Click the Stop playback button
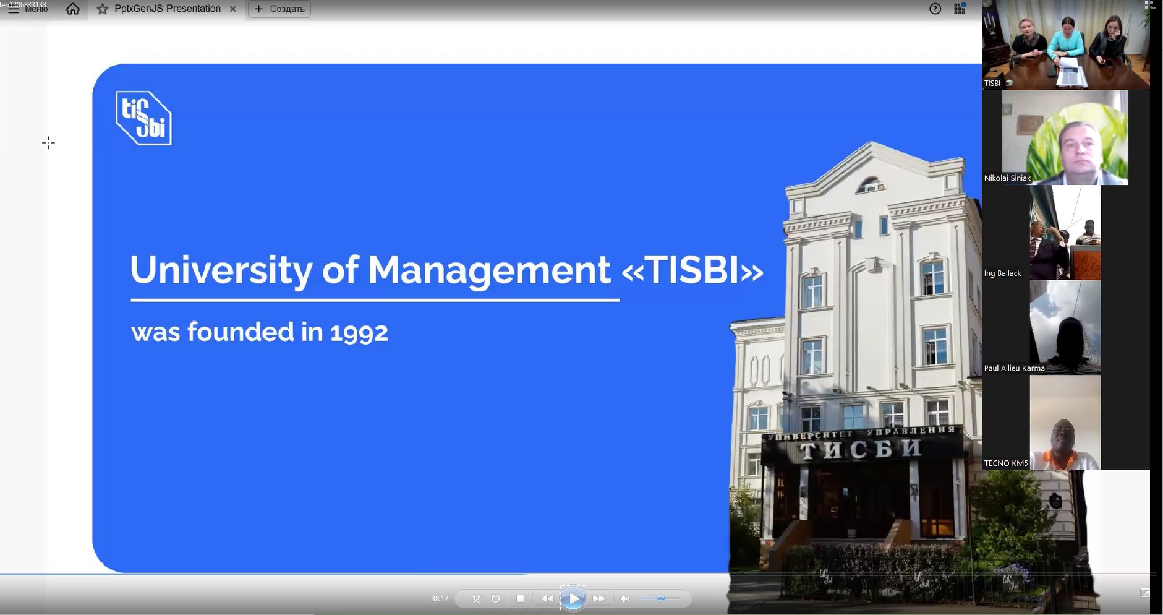The image size is (1163, 615). (520, 598)
